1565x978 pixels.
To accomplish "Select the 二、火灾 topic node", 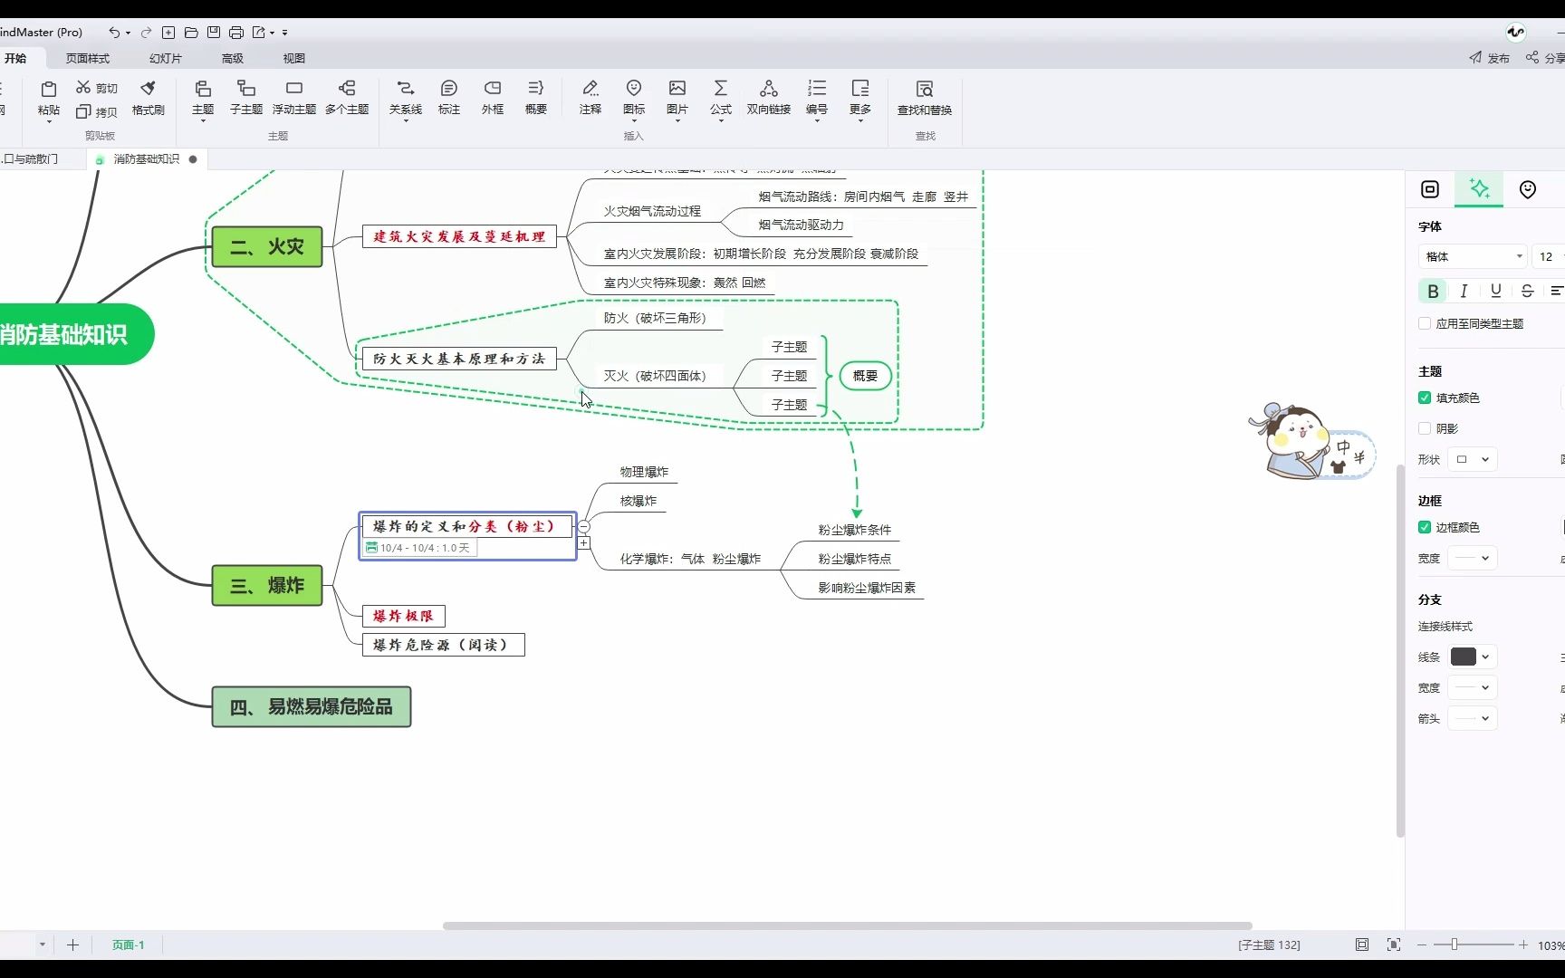I will 267,246.
